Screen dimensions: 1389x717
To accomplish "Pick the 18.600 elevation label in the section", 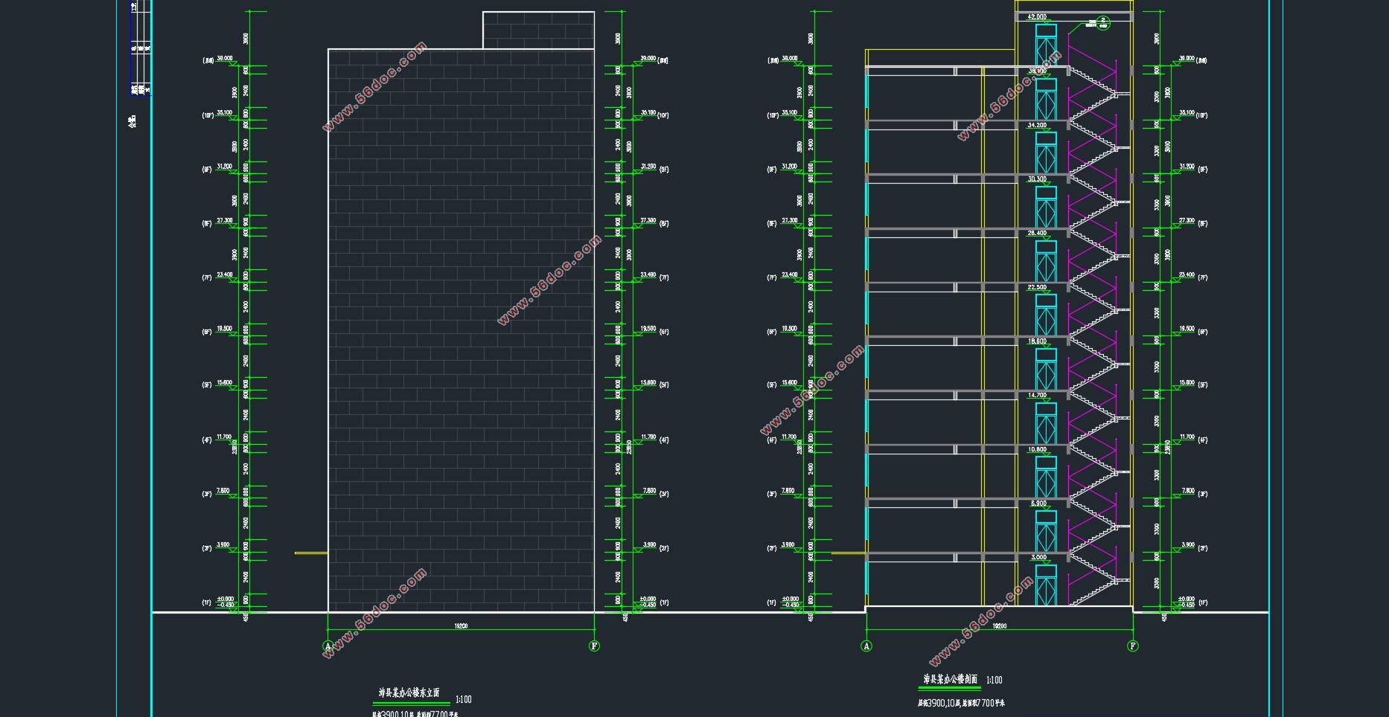I will pos(1037,341).
